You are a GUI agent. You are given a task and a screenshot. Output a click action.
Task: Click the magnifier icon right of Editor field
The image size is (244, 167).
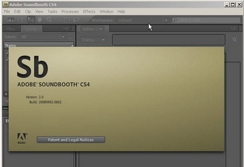234,40
